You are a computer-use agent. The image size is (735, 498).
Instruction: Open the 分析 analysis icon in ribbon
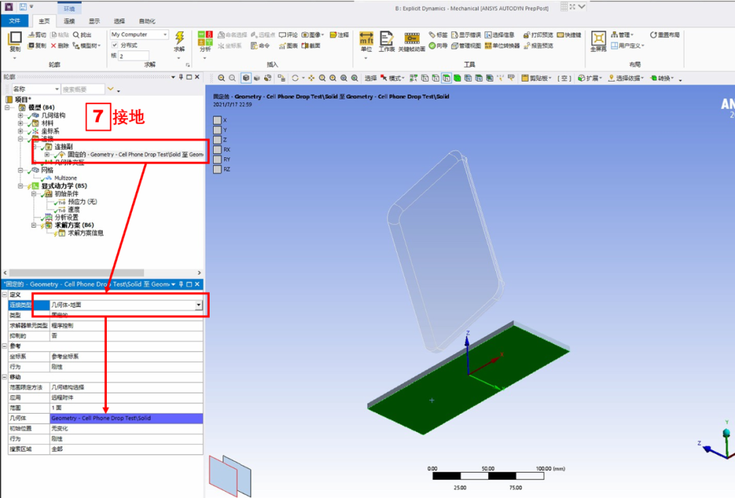[205, 39]
